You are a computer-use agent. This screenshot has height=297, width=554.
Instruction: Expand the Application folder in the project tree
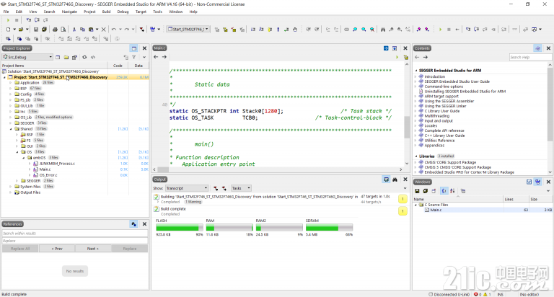(x=11, y=83)
